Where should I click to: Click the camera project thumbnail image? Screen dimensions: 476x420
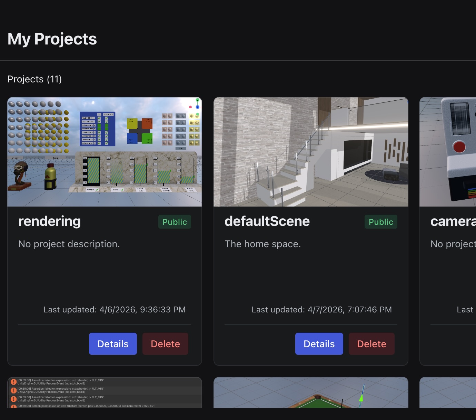(x=448, y=152)
